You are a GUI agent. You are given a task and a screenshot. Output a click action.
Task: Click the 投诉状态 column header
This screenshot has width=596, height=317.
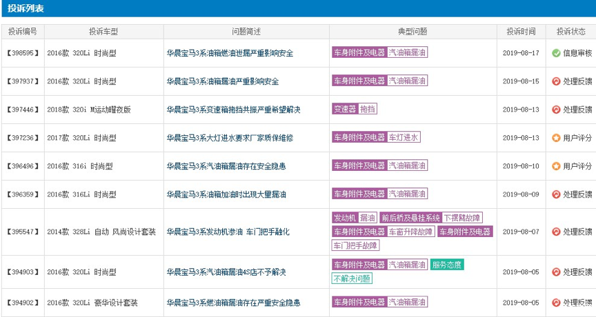[570, 32]
